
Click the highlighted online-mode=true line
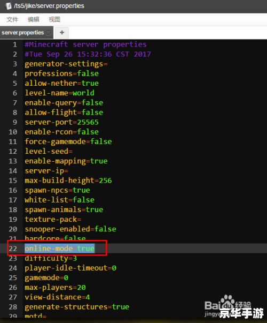point(60,249)
